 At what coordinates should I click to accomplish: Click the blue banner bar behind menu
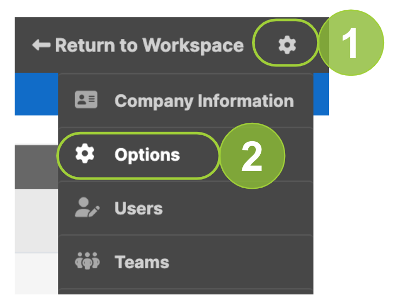36,94
